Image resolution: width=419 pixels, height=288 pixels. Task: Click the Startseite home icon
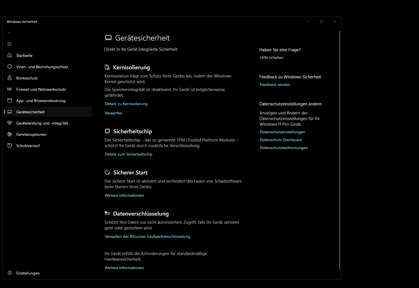9,56
